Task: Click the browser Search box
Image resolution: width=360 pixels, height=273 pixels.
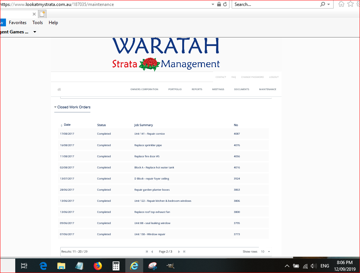Action: coord(276,4)
